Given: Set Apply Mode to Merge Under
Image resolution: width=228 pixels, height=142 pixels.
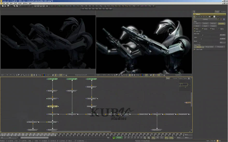Looking at the screenshot, I should click(x=209, y=47).
